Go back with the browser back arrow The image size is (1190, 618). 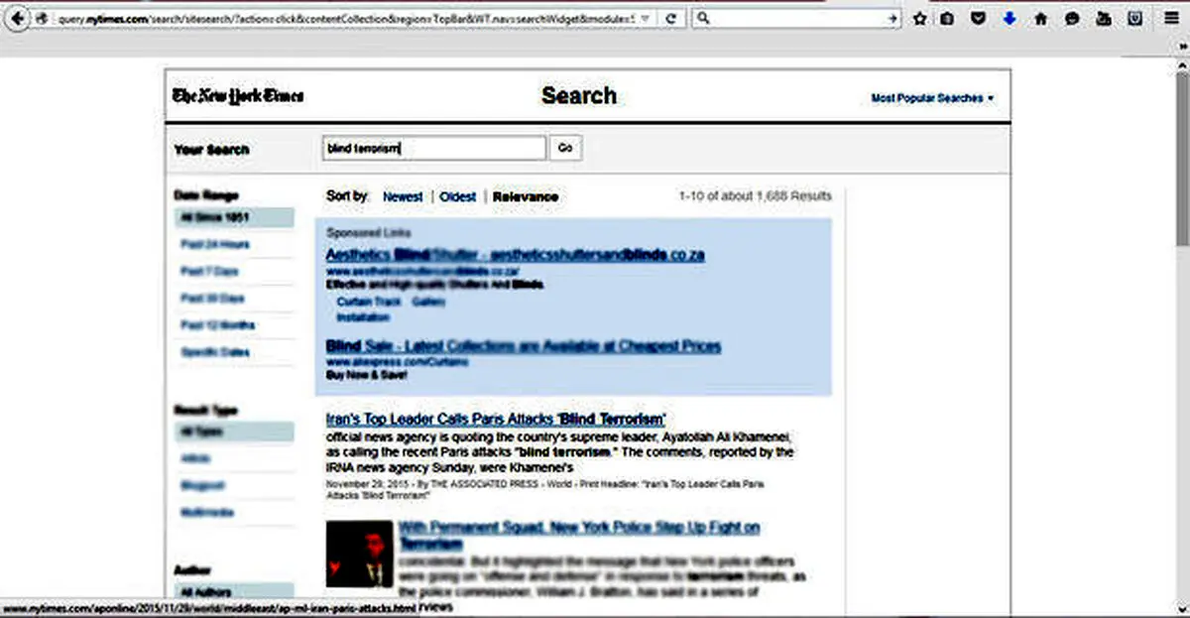(x=17, y=18)
